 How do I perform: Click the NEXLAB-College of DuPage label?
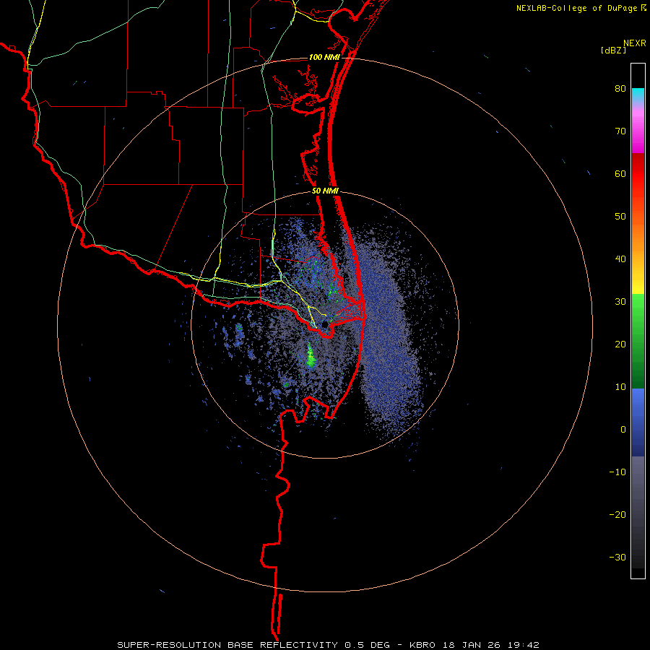tap(581, 8)
